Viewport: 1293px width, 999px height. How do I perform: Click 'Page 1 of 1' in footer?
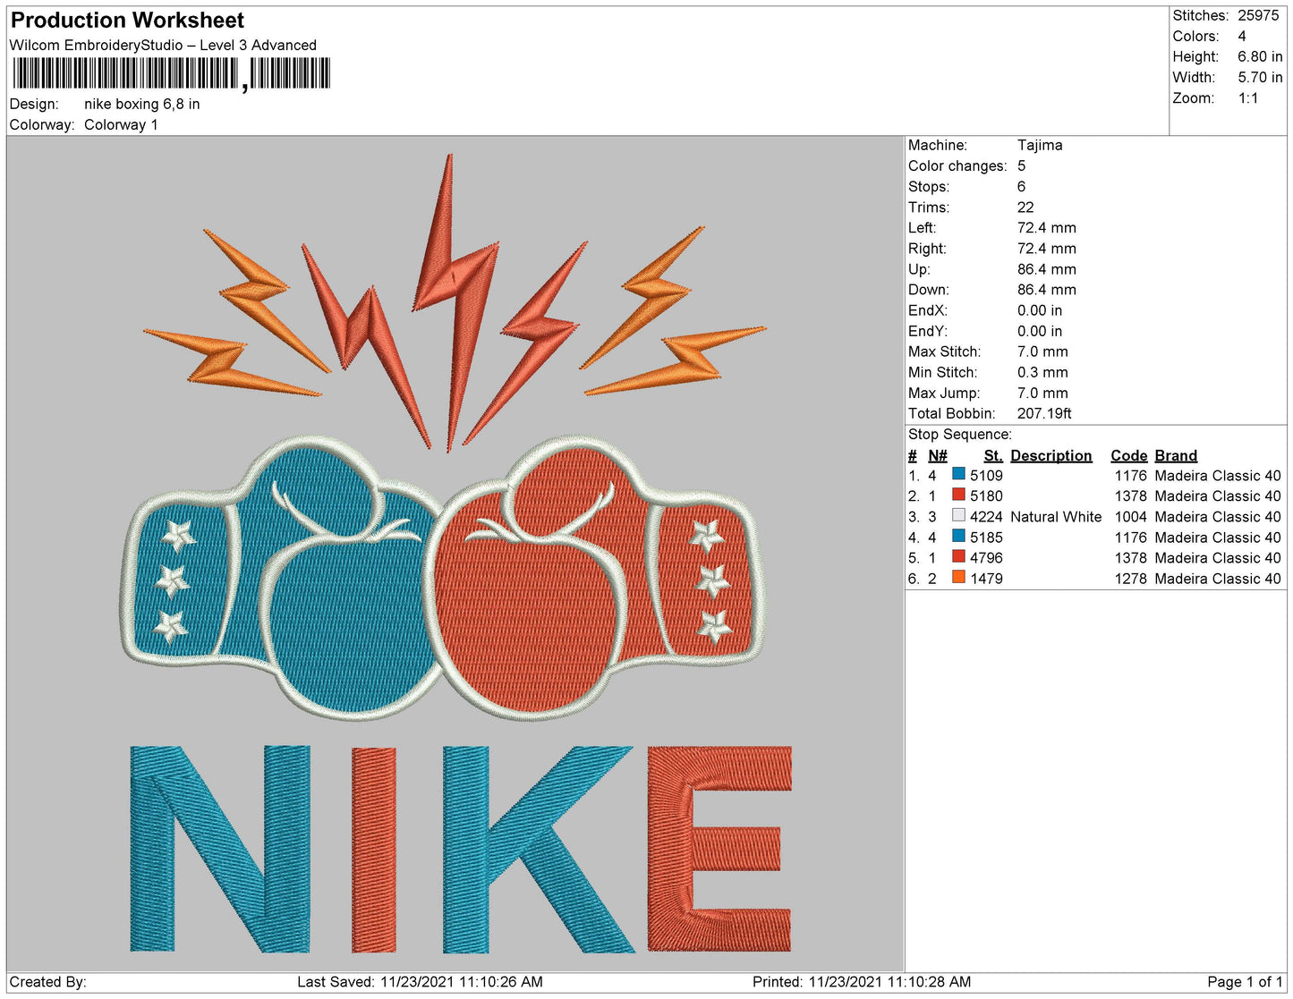[x=1245, y=982]
